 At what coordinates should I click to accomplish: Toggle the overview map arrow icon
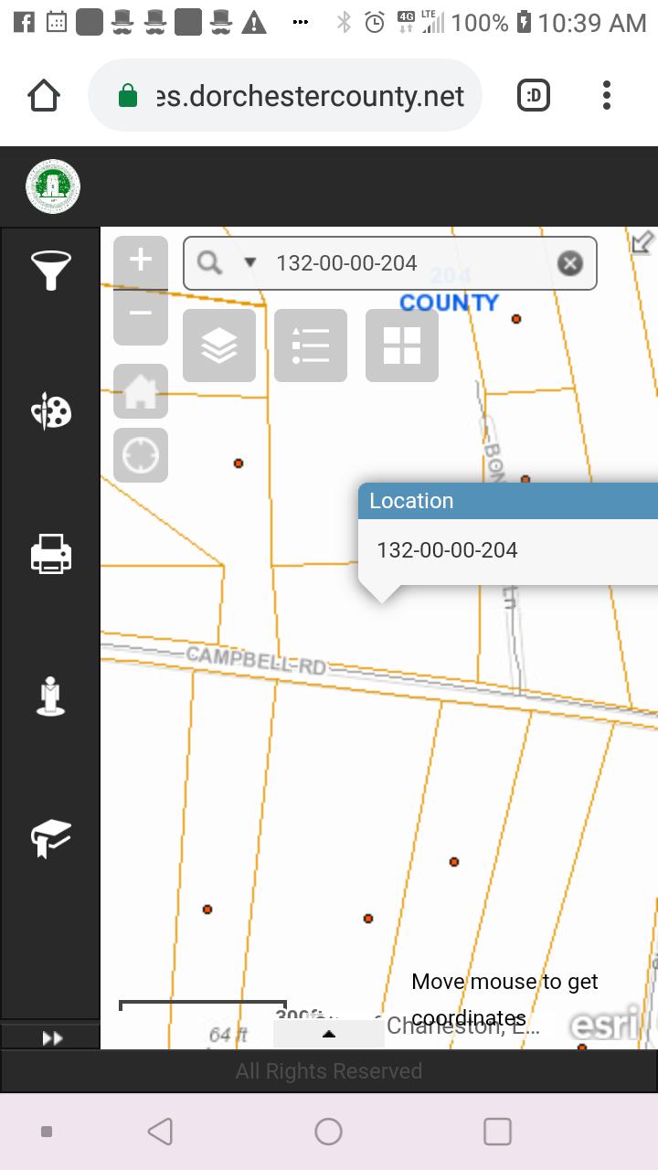(x=643, y=241)
